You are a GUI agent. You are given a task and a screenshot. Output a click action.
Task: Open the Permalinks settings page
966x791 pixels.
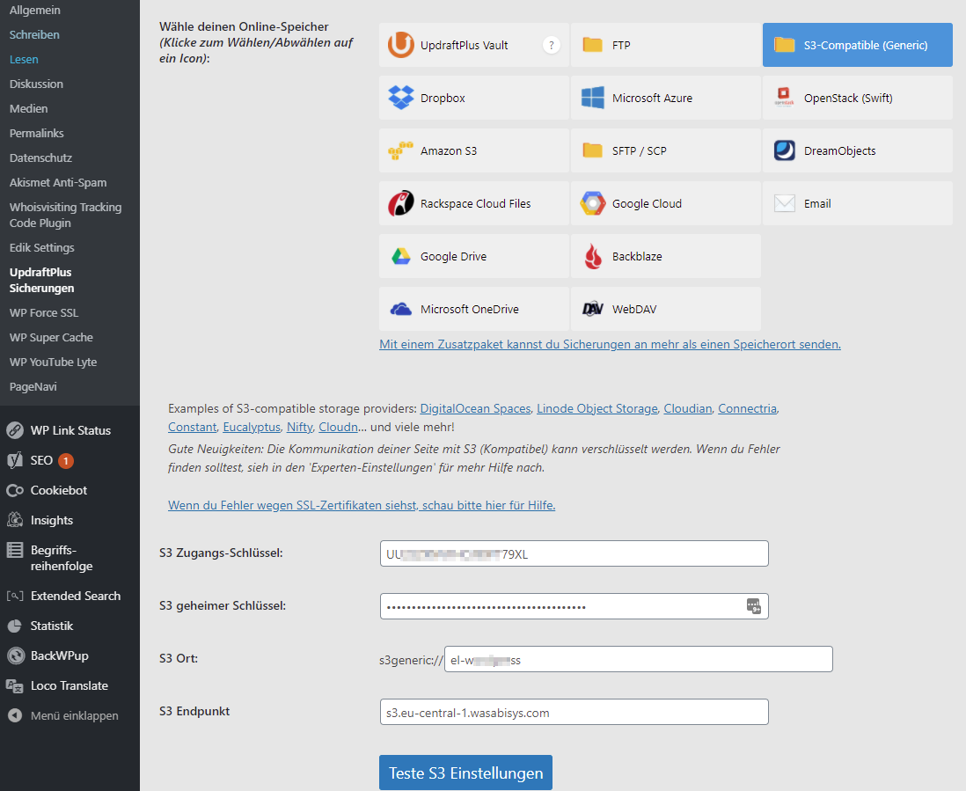[36, 133]
